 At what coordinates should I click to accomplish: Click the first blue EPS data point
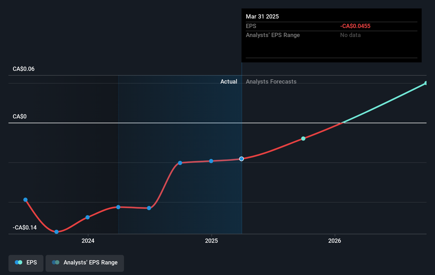coord(25,200)
